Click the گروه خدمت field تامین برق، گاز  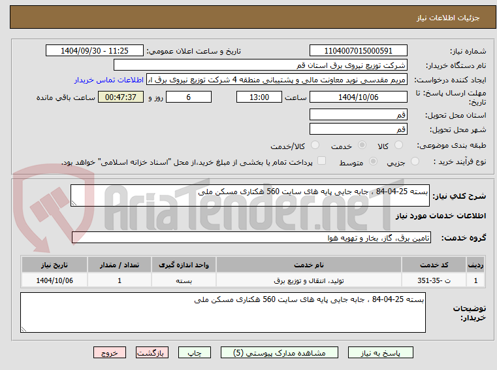point(251,237)
